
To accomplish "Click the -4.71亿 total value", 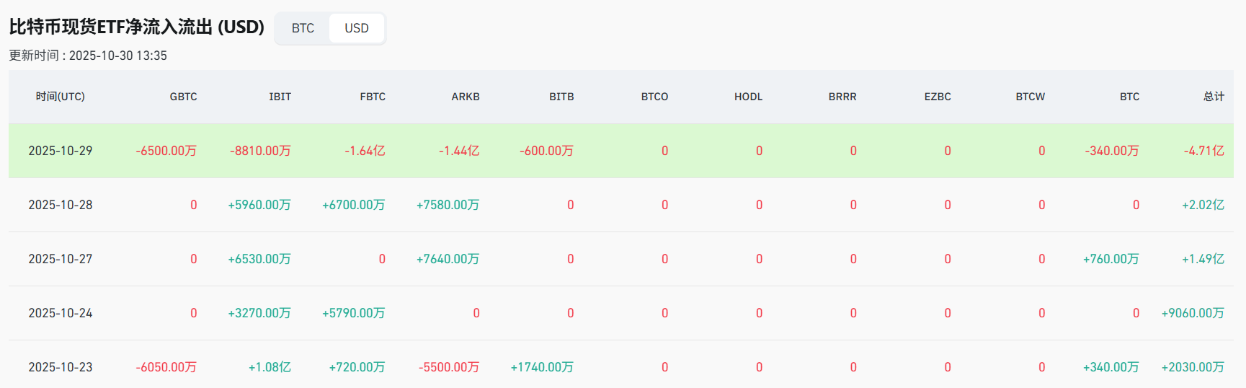I will pos(1203,151).
